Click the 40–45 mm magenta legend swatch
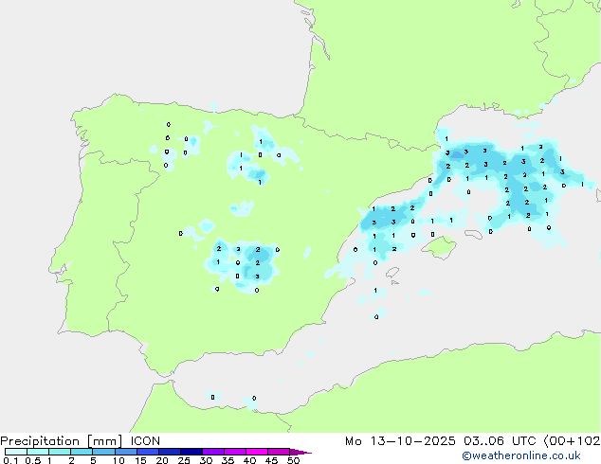Image resolution: width=601 pixels, height=464 pixels. (257, 452)
